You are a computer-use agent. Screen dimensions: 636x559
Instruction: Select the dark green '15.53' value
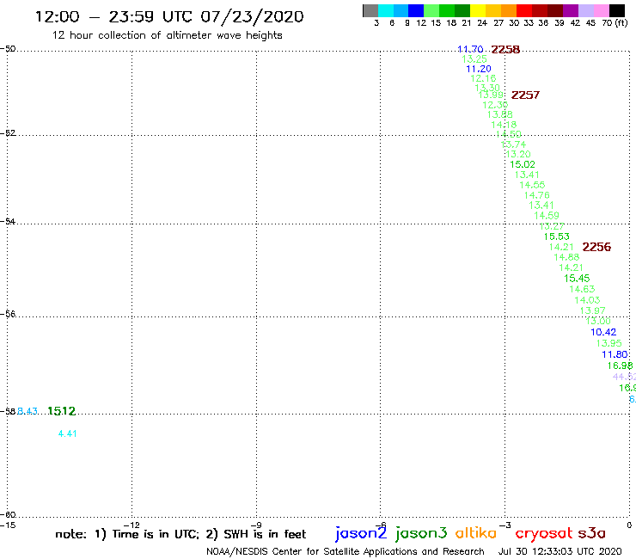pyautogui.click(x=557, y=236)
